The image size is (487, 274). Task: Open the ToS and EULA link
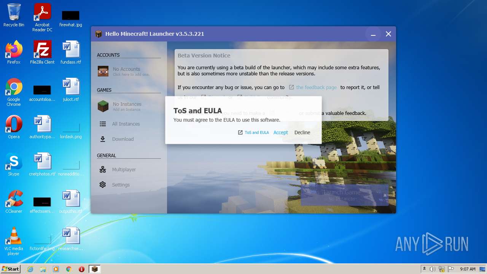[x=253, y=132]
